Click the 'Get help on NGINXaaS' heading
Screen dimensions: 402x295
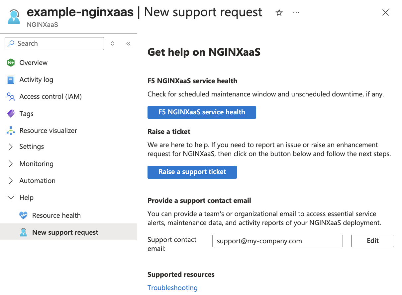tap(204, 52)
